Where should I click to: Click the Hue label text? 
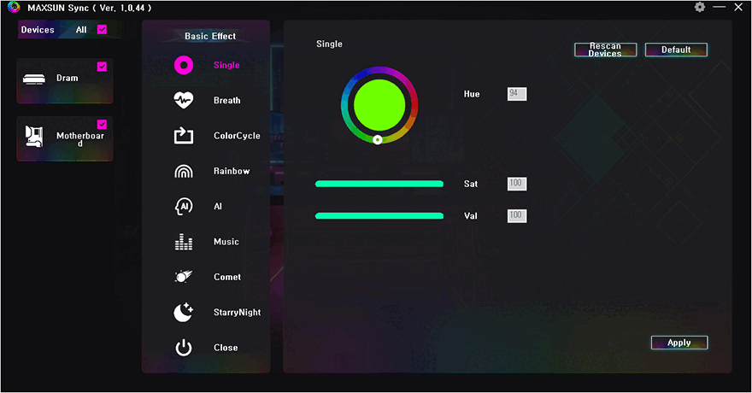point(472,94)
